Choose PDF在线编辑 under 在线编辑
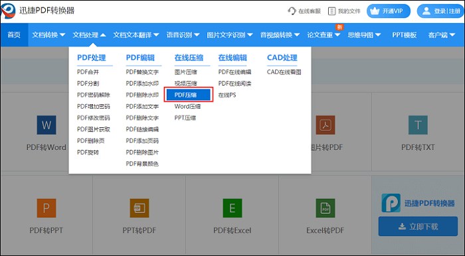The height and width of the screenshot is (256, 465). pos(235,72)
